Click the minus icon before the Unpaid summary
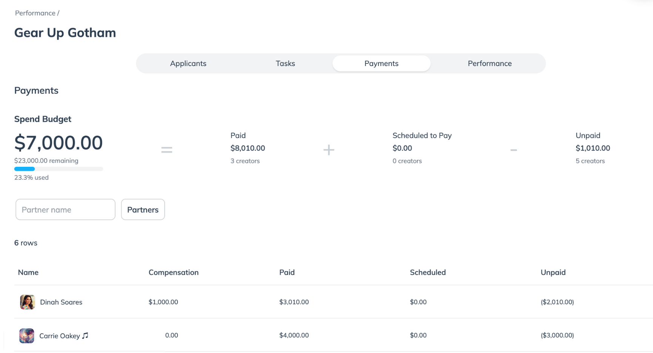 pos(513,150)
